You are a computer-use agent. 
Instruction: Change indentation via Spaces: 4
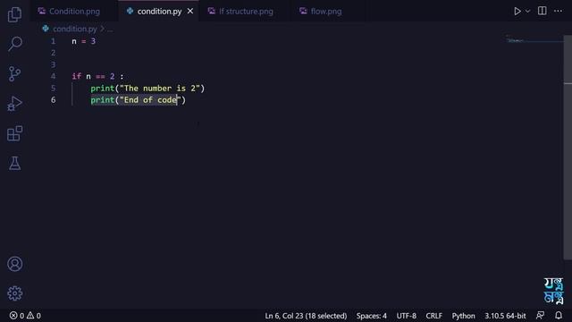tap(372, 316)
